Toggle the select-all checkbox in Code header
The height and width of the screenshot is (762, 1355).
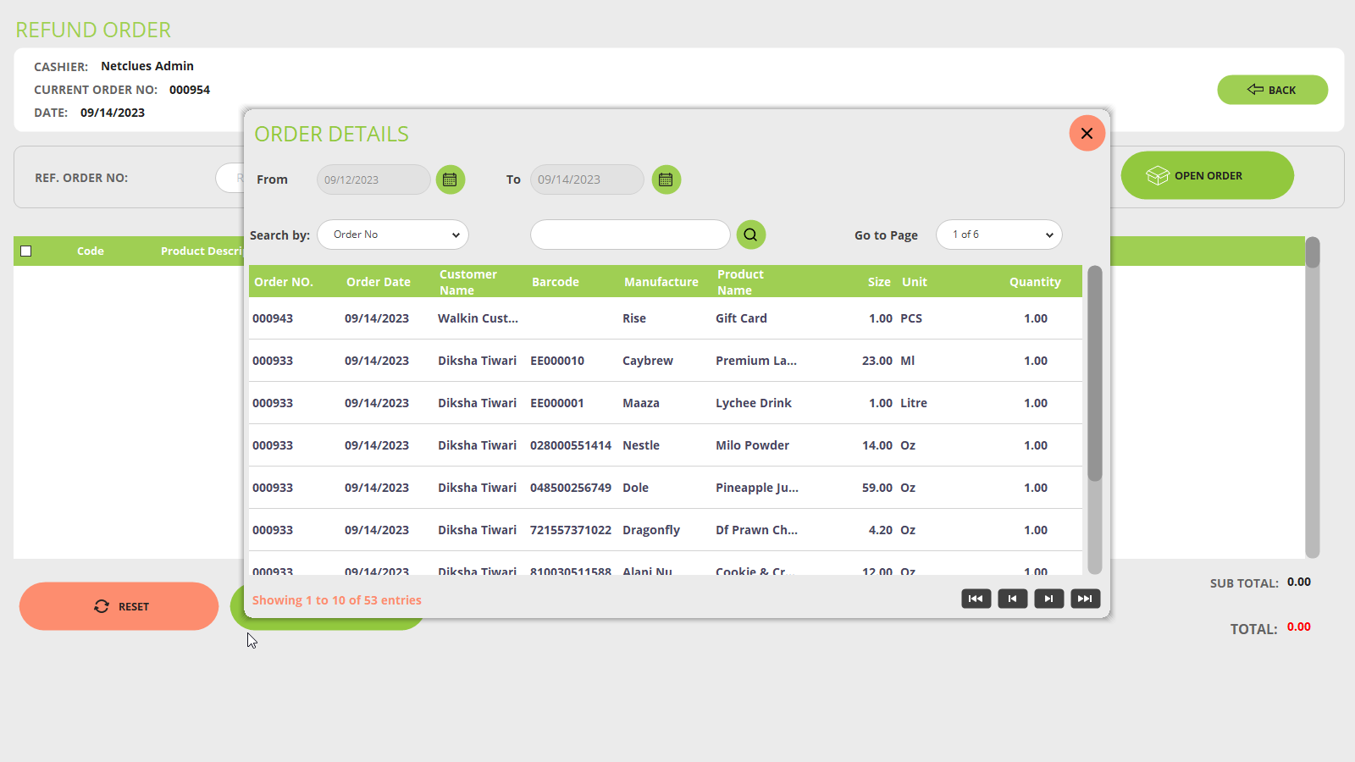coord(26,251)
